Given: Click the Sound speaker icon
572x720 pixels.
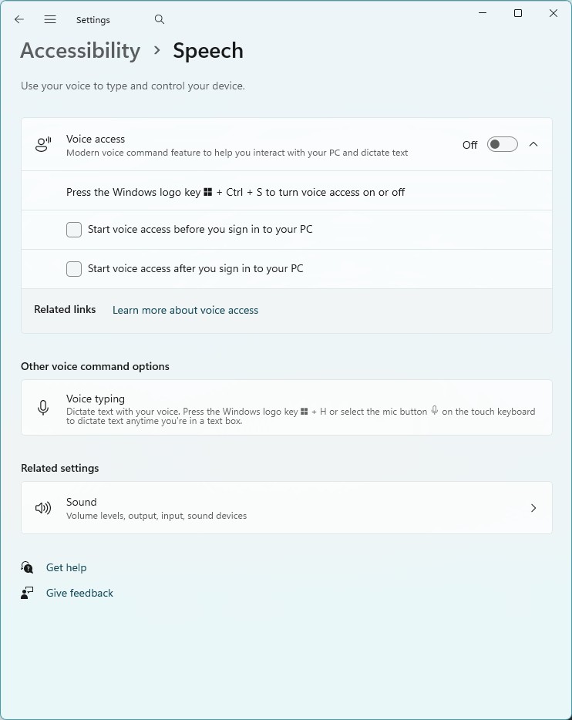Looking at the screenshot, I should point(43,508).
